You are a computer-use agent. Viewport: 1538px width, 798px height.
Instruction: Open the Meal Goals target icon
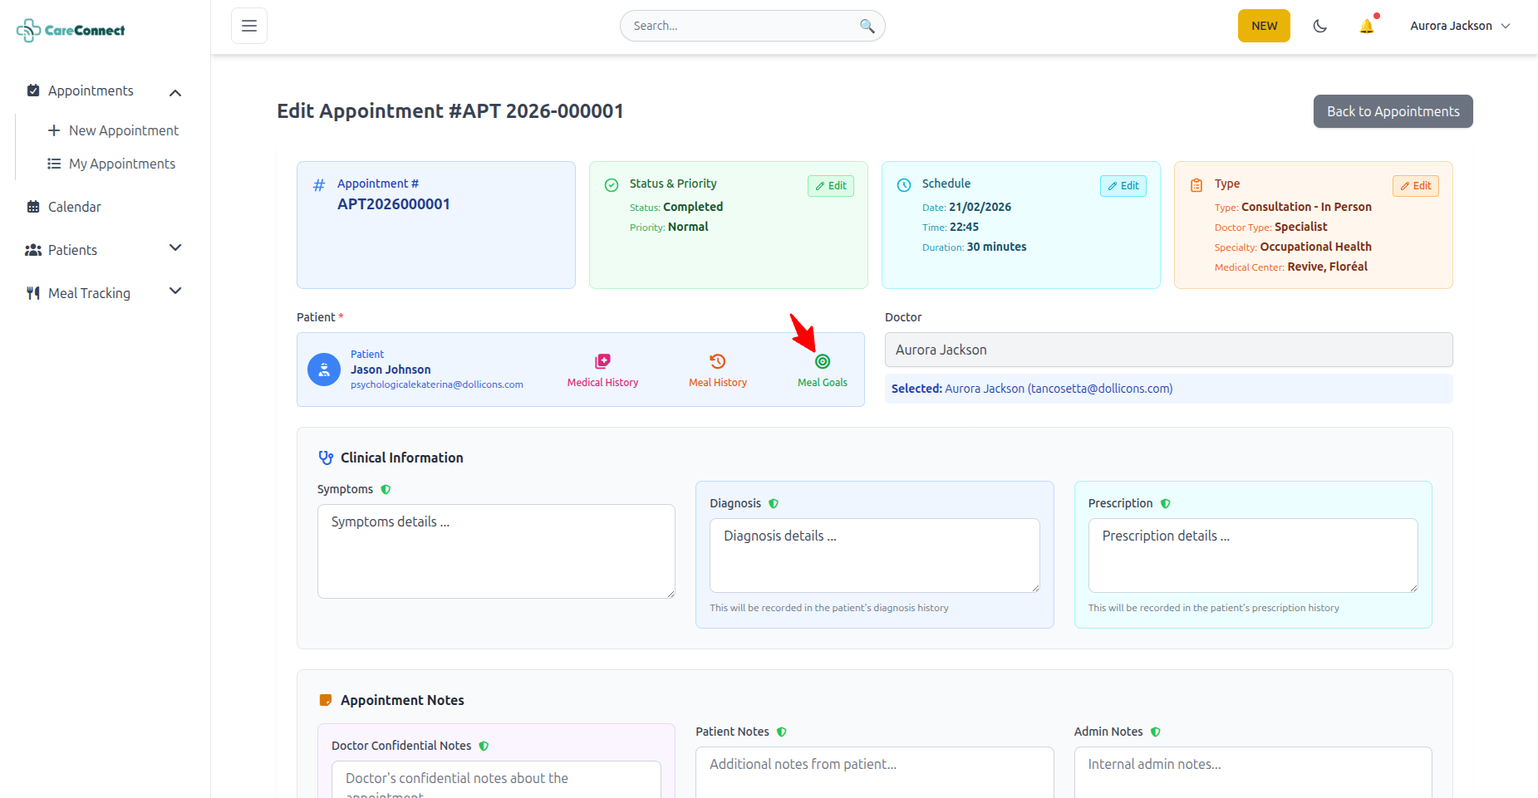822,361
